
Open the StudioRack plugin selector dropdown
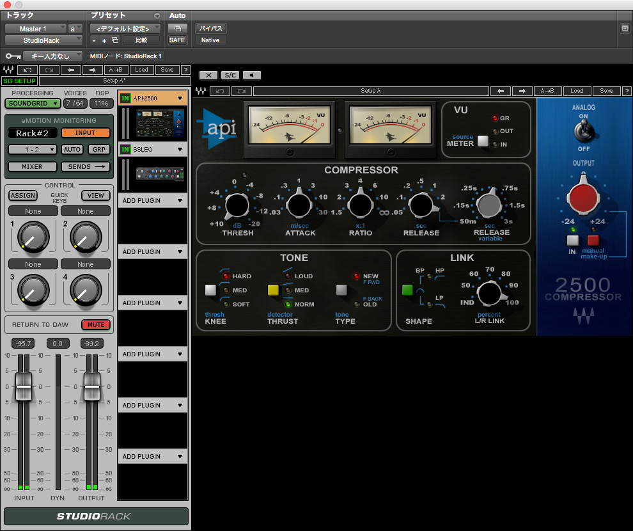(x=43, y=40)
